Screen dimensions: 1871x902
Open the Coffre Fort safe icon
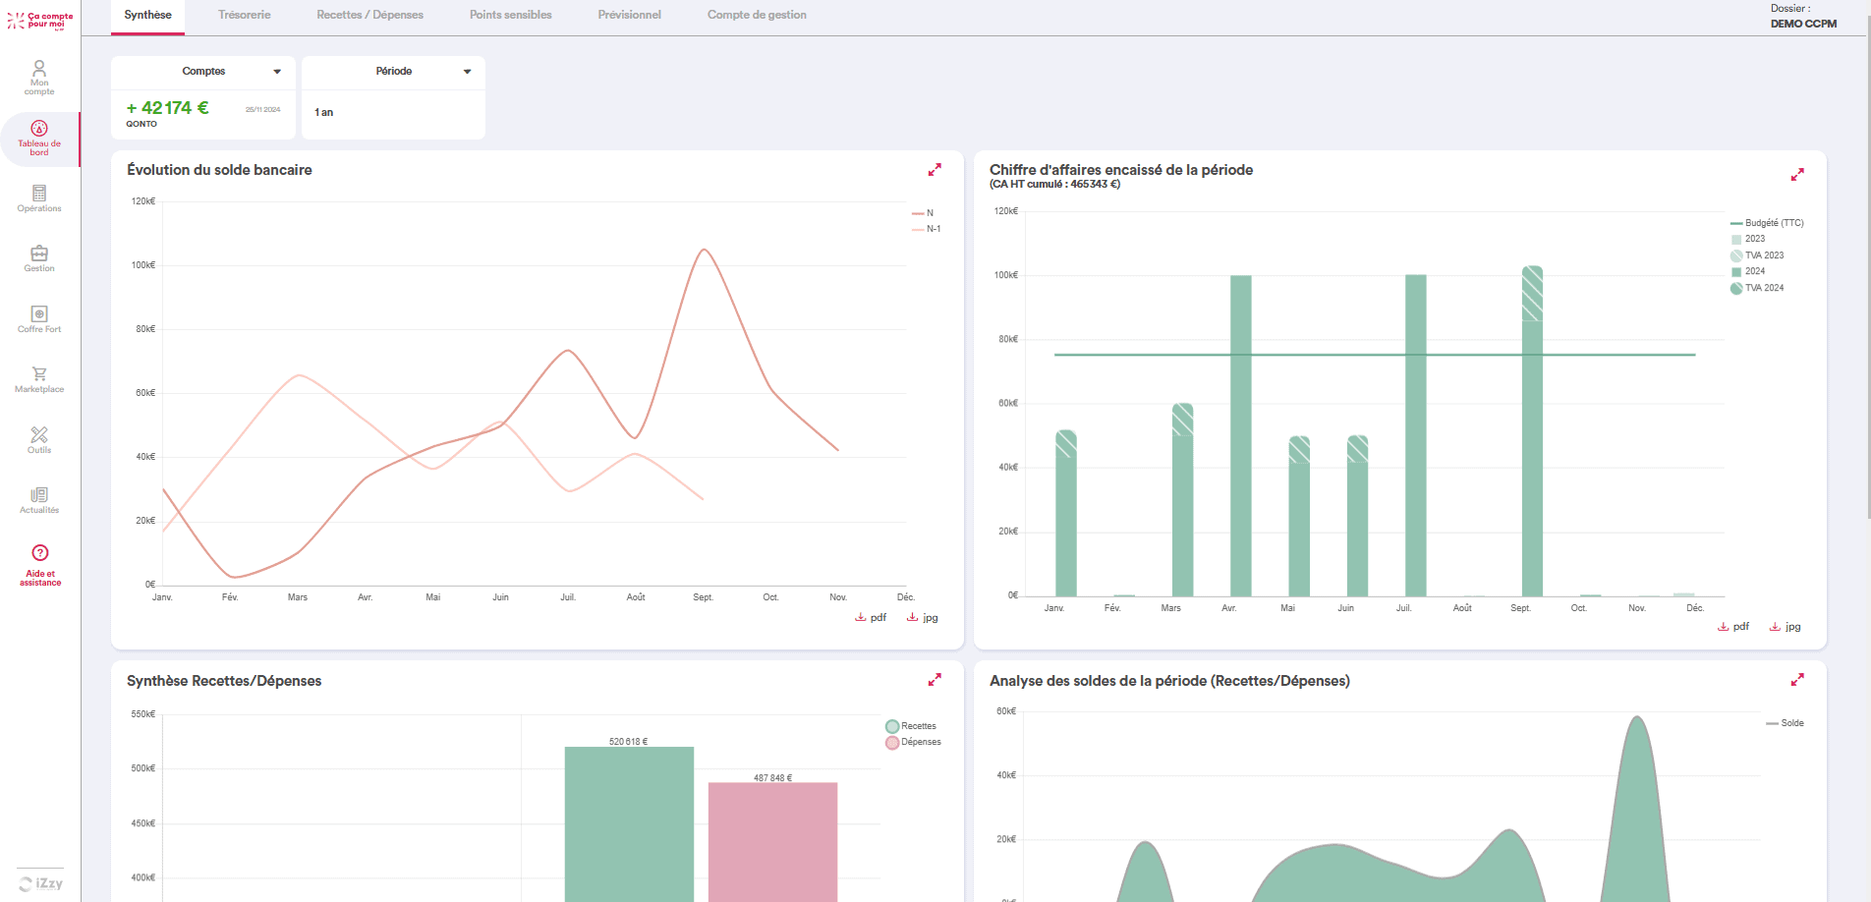[39, 318]
